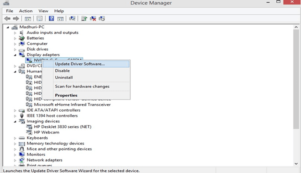This screenshot has height=173, width=301.
Task: Open the Action menu
Action: click(26, 11)
